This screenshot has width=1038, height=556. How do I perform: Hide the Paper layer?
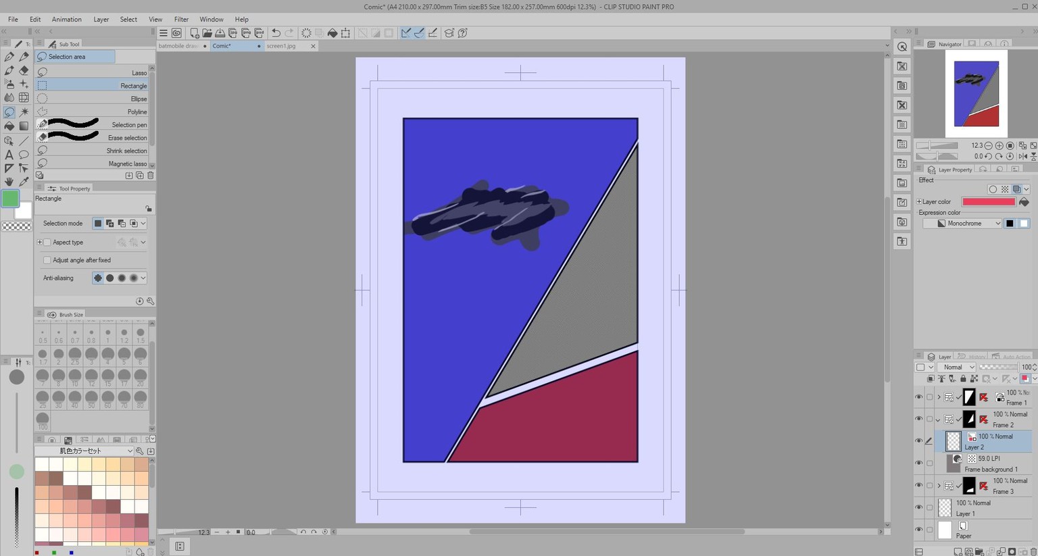coord(918,530)
